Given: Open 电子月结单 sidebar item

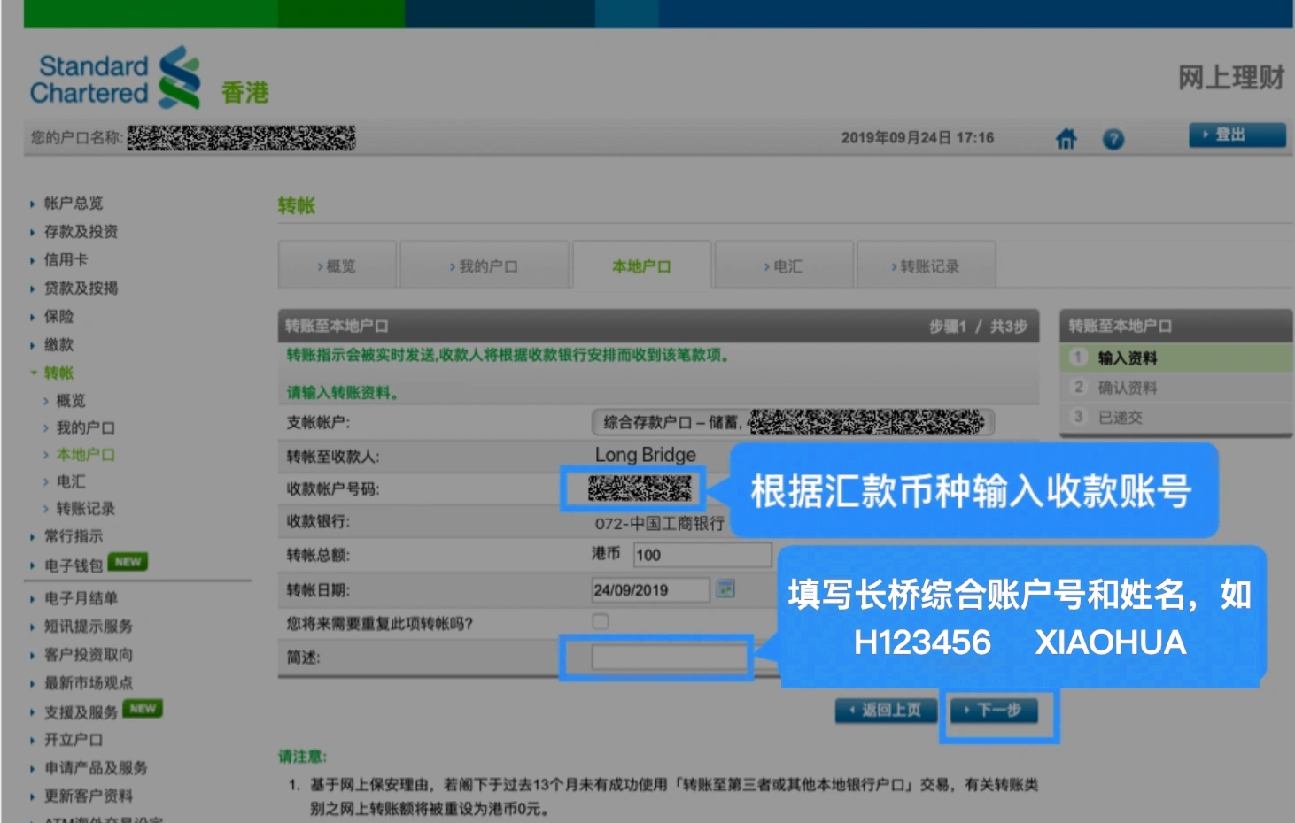Looking at the screenshot, I should click(81, 598).
